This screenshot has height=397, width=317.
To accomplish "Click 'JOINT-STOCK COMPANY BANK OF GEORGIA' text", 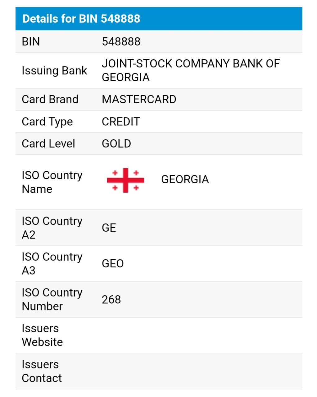I will coord(190,70).
